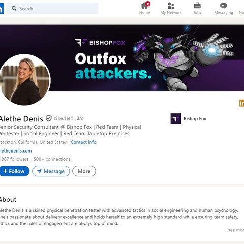View Alethe Denis profile photo
Viewport: 244px width, 244px height.
[x=24, y=80]
